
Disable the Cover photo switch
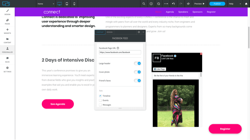coord(137,72)
